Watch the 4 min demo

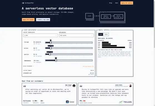click(x=43, y=19)
